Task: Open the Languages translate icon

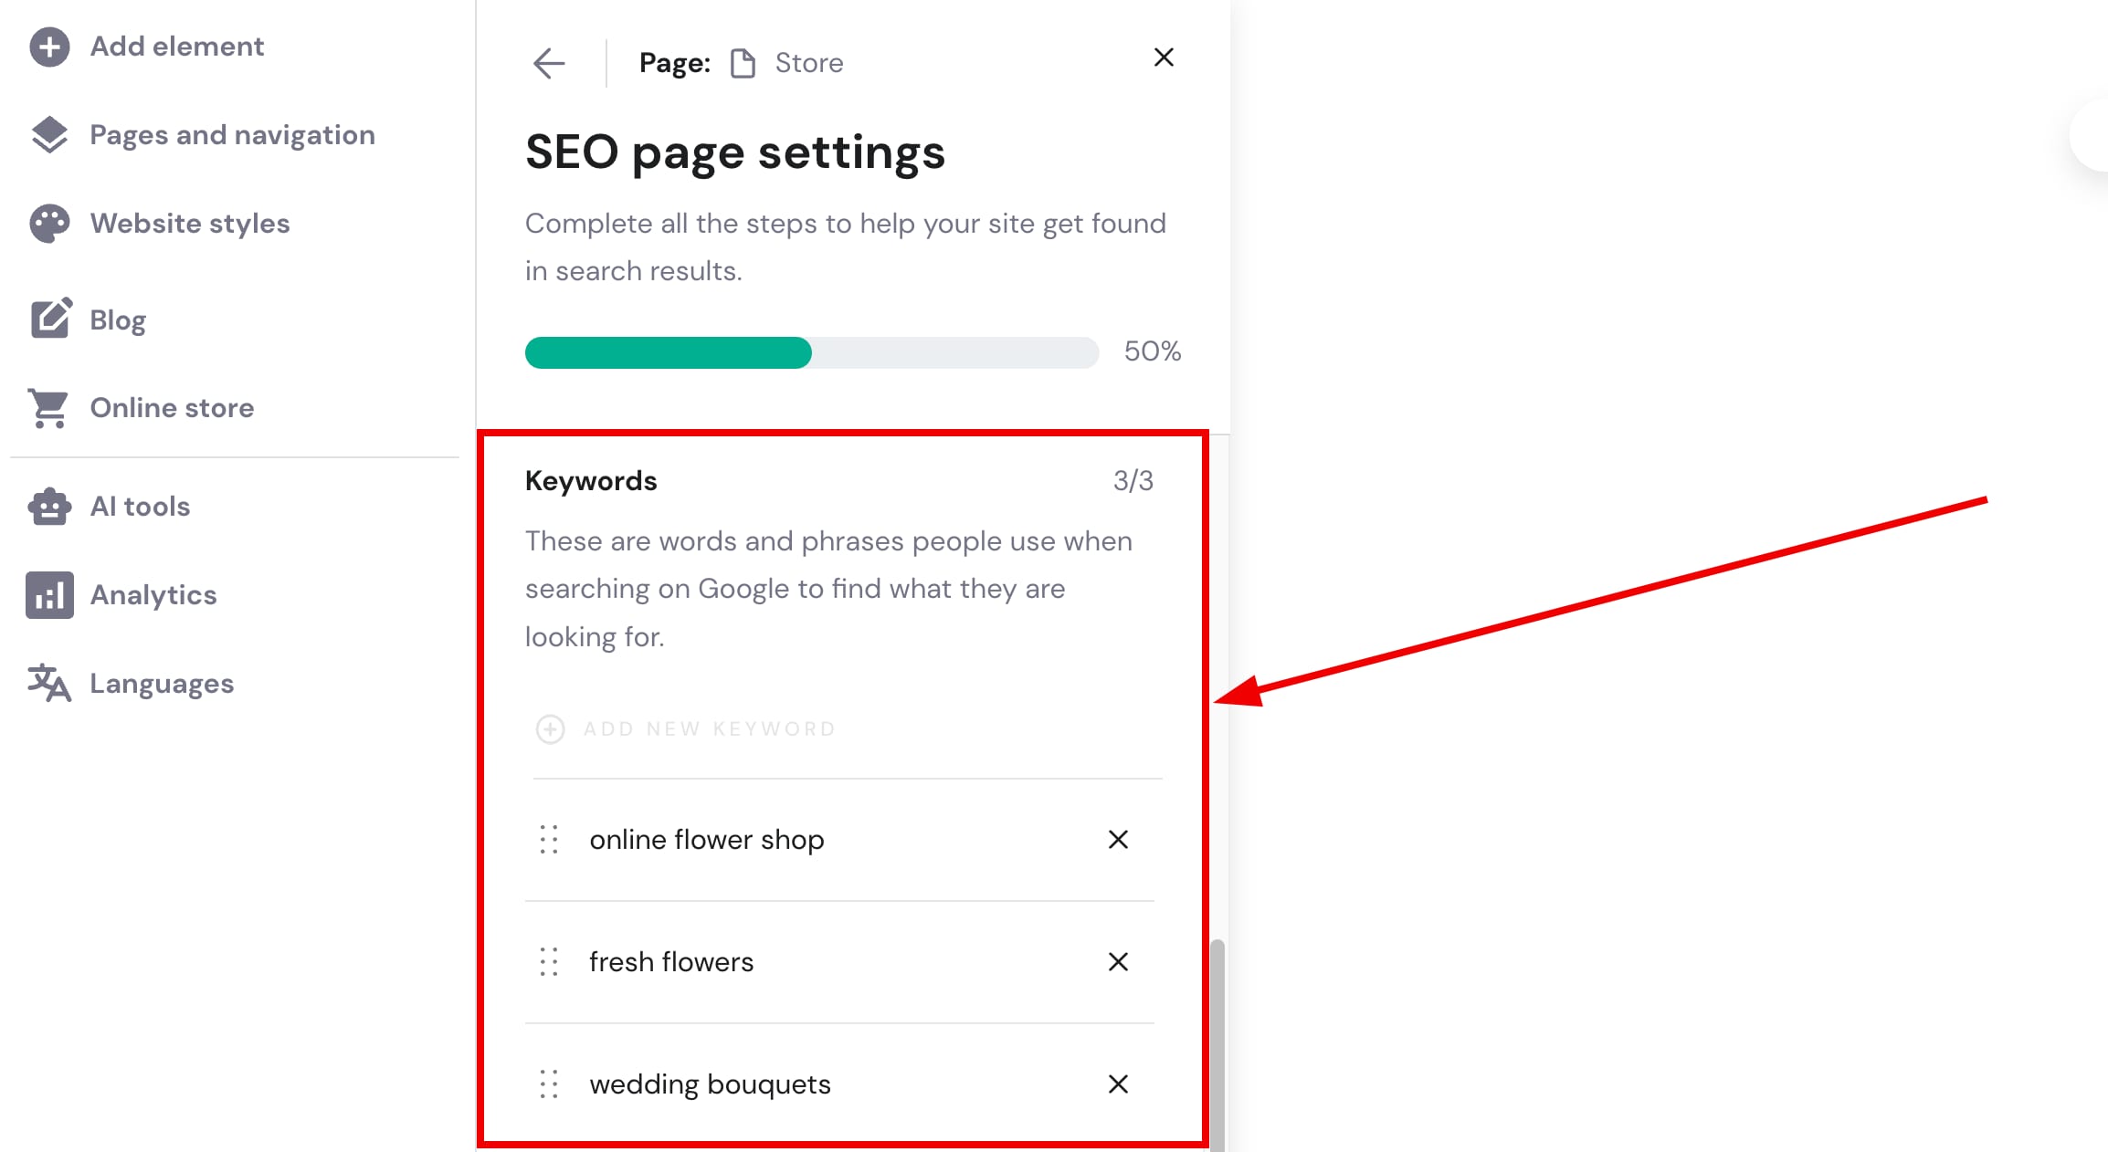Action: (49, 684)
